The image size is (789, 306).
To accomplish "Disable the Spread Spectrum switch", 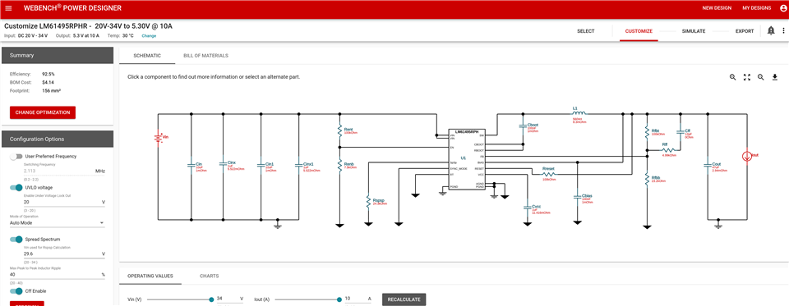I will point(16,240).
